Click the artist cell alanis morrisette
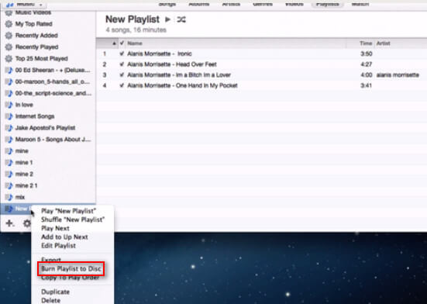 click(398, 75)
